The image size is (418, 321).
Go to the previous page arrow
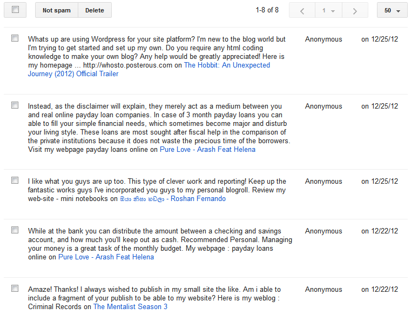coord(302,10)
